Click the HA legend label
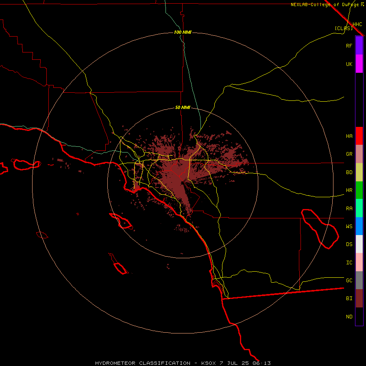This screenshot has width=366, height=366. [349, 136]
